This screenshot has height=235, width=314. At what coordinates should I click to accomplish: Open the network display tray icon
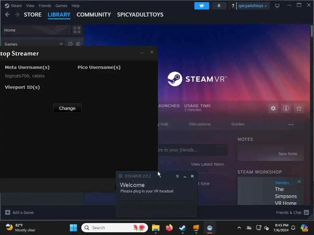(x=258, y=228)
